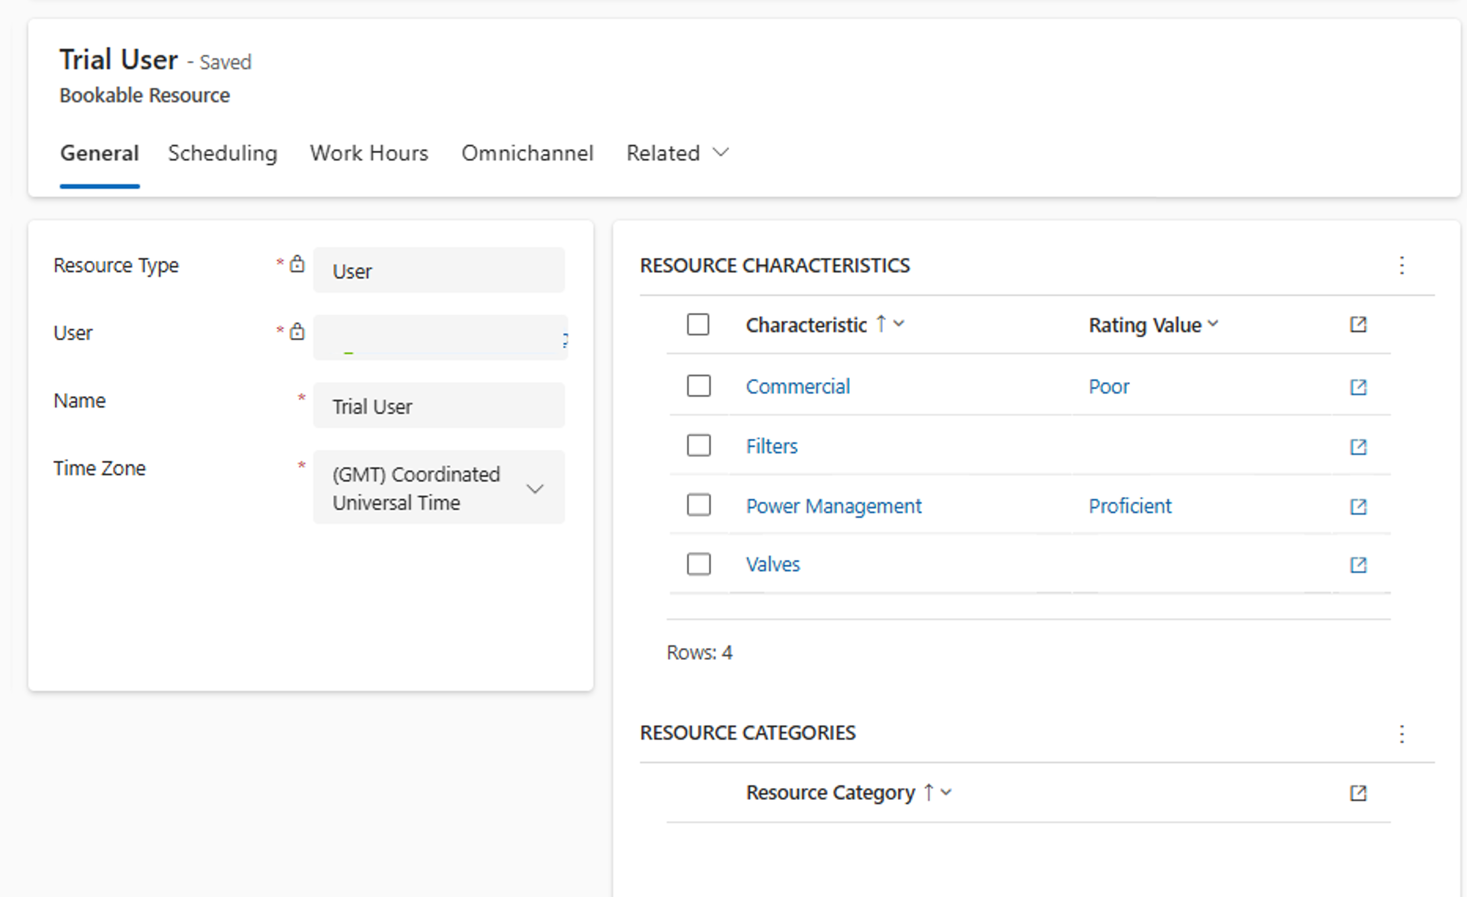Click the Resource Type field showing User

(439, 270)
